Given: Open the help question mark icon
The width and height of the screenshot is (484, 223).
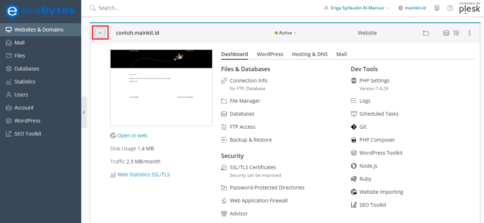Looking at the screenshot, I should tap(450, 8).
